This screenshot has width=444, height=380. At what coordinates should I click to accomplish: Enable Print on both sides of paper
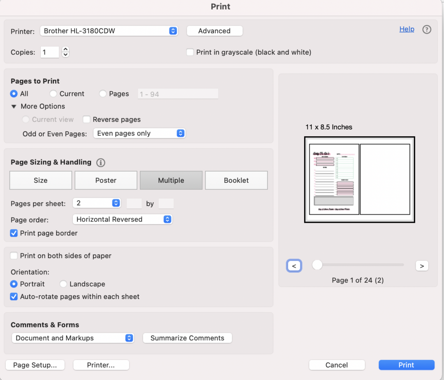[14, 256]
